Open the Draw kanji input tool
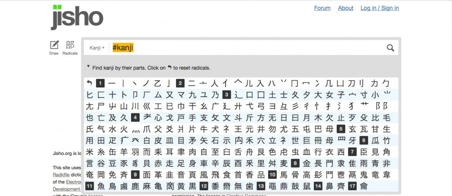 (54, 47)
